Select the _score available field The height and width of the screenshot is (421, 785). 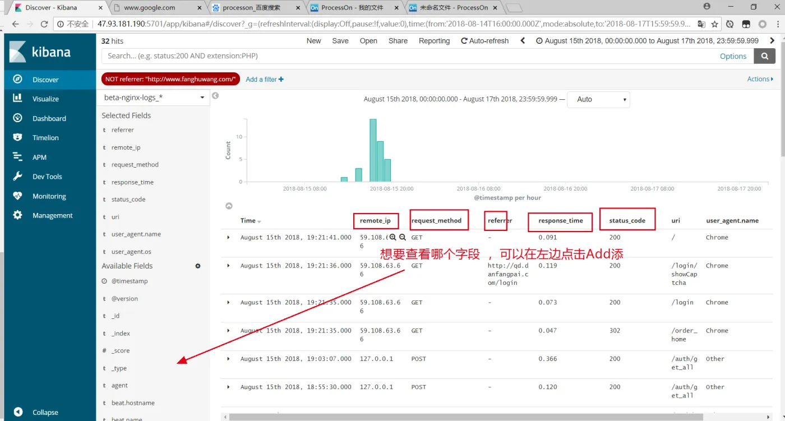pyautogui.click(x=121, y=351)
